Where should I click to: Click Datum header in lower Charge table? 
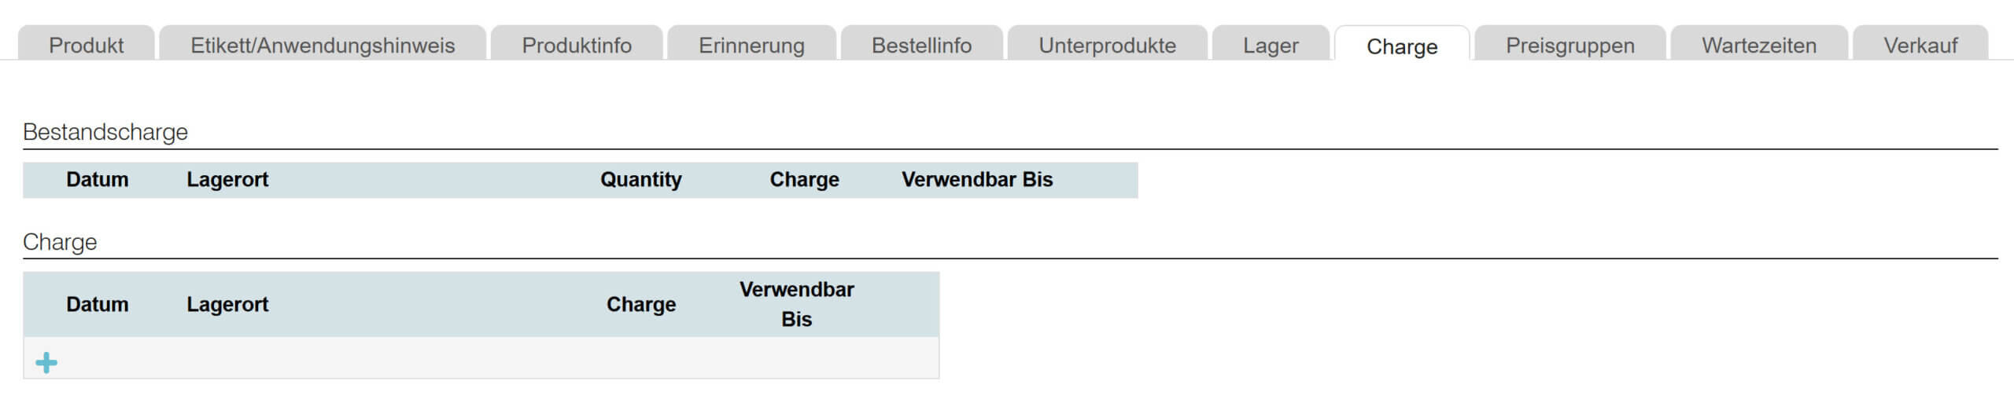(97, 305)
